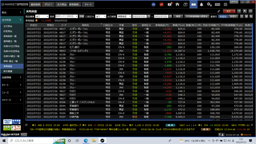Screen dimensions: 256x144
Task: Open the start date calendar picker
Action: tap(149, 16)
